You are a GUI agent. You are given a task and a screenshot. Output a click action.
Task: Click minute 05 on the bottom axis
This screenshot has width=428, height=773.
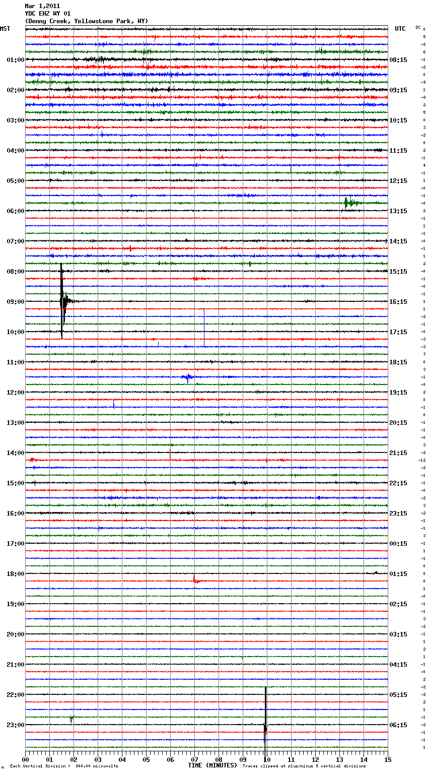click(146, 759)
